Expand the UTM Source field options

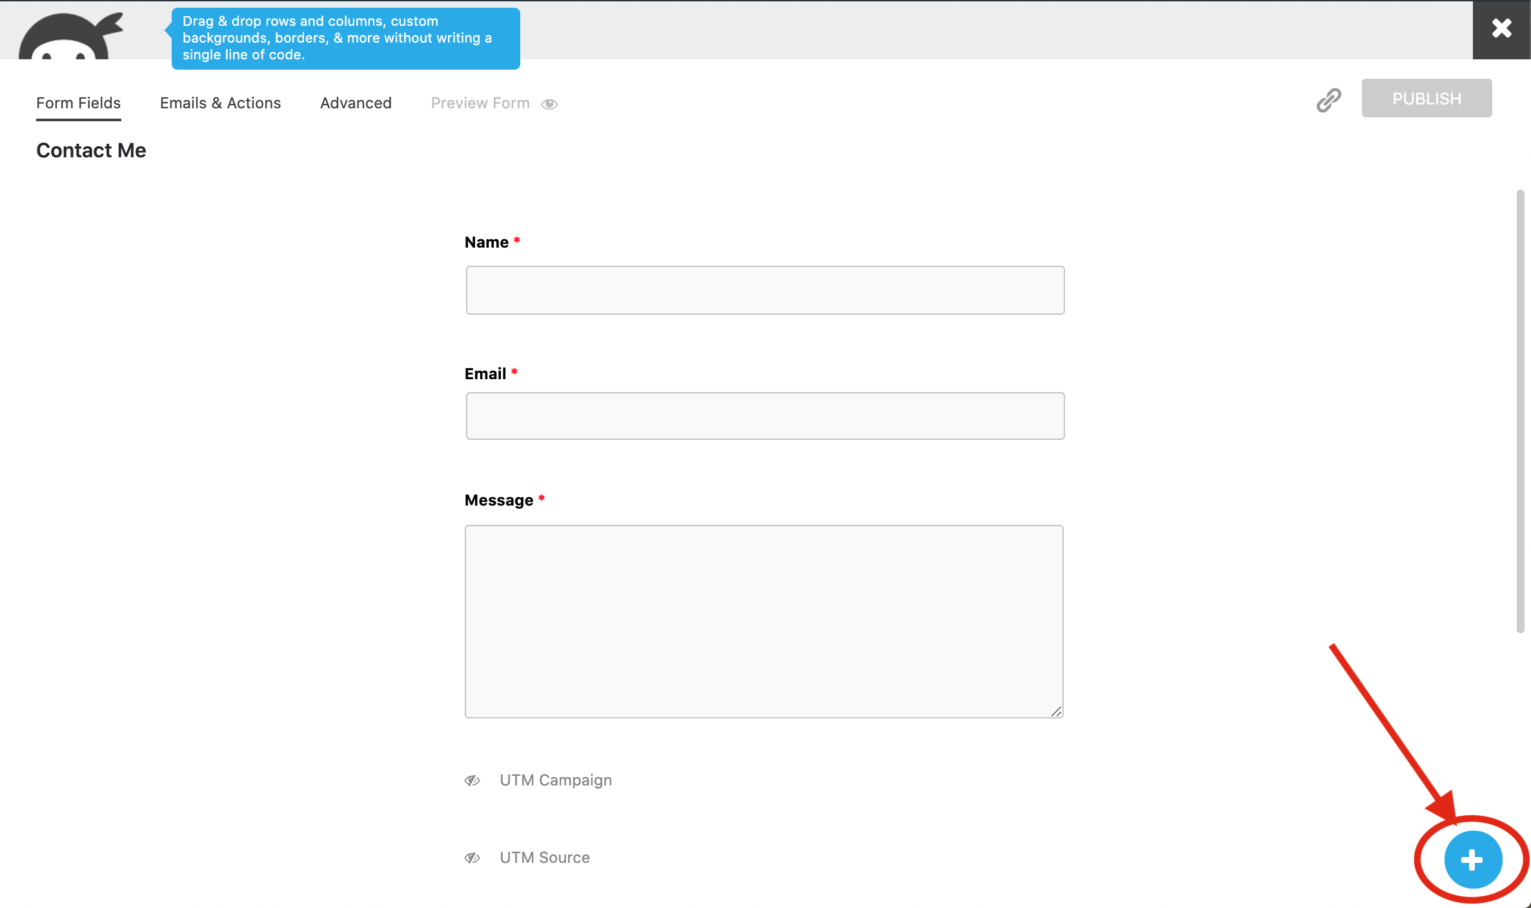[x=544, y=855]
